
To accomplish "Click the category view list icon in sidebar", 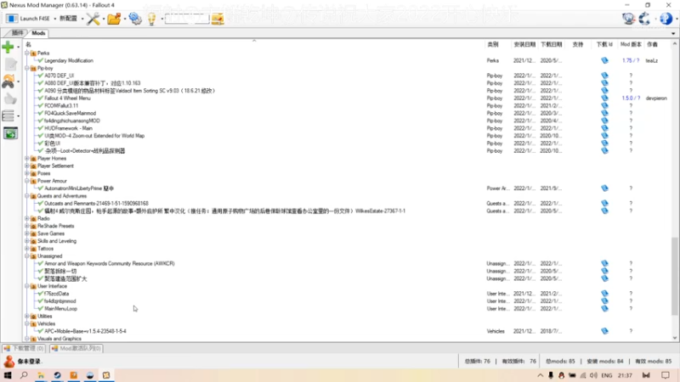I will 8,115.
